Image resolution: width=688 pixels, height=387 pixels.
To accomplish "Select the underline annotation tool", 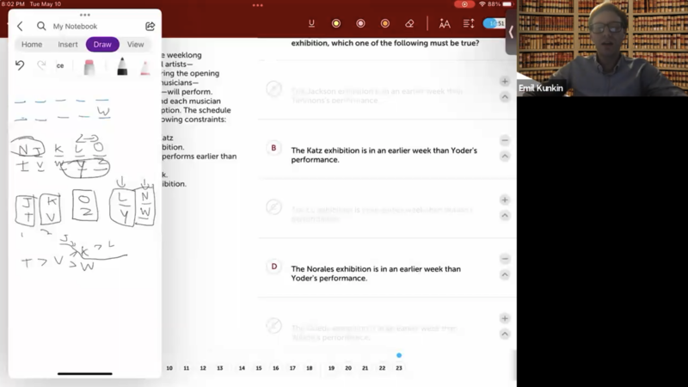I will (x=311, y=24).
